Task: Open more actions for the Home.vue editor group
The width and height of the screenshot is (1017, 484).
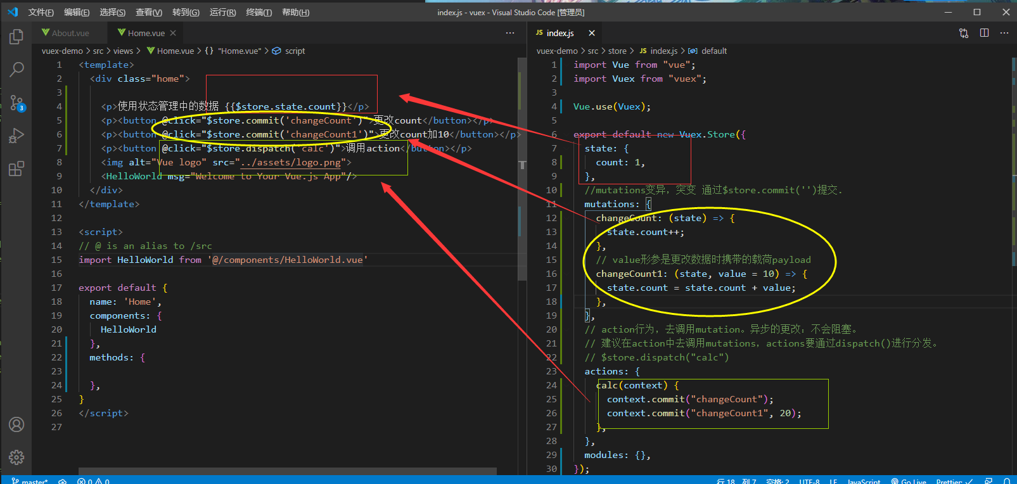Action: 510,33
